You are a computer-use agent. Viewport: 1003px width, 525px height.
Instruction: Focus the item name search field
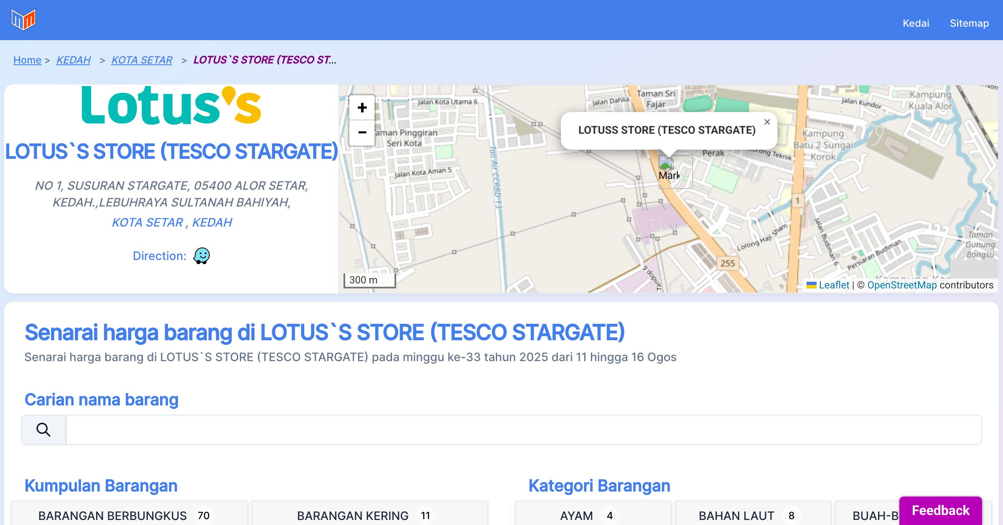(523, 430)
